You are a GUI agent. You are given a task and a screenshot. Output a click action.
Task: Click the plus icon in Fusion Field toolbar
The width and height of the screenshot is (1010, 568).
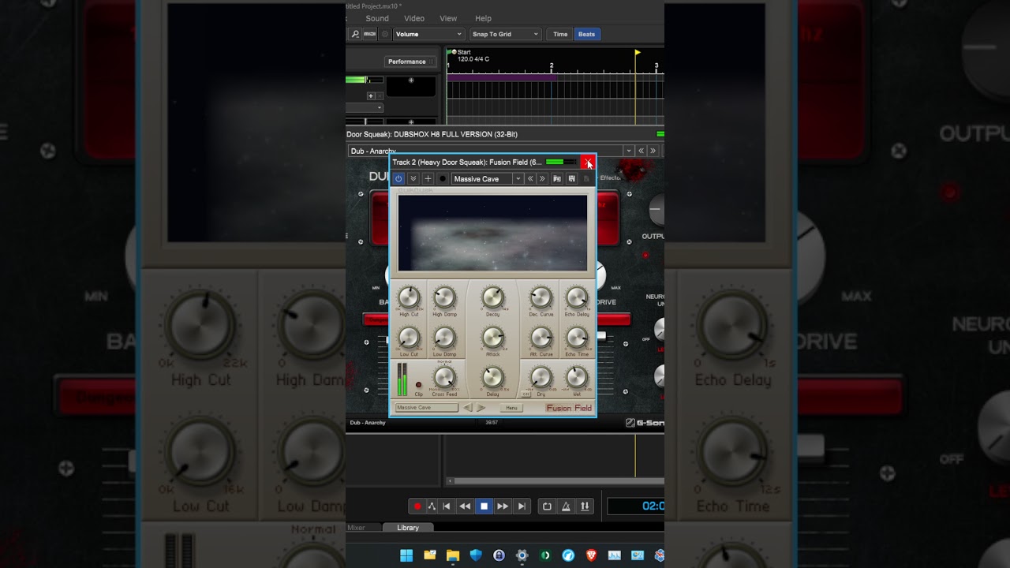click(x=428, y=179)
